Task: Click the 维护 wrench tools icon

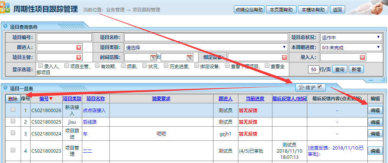Action: click(301, 88)
